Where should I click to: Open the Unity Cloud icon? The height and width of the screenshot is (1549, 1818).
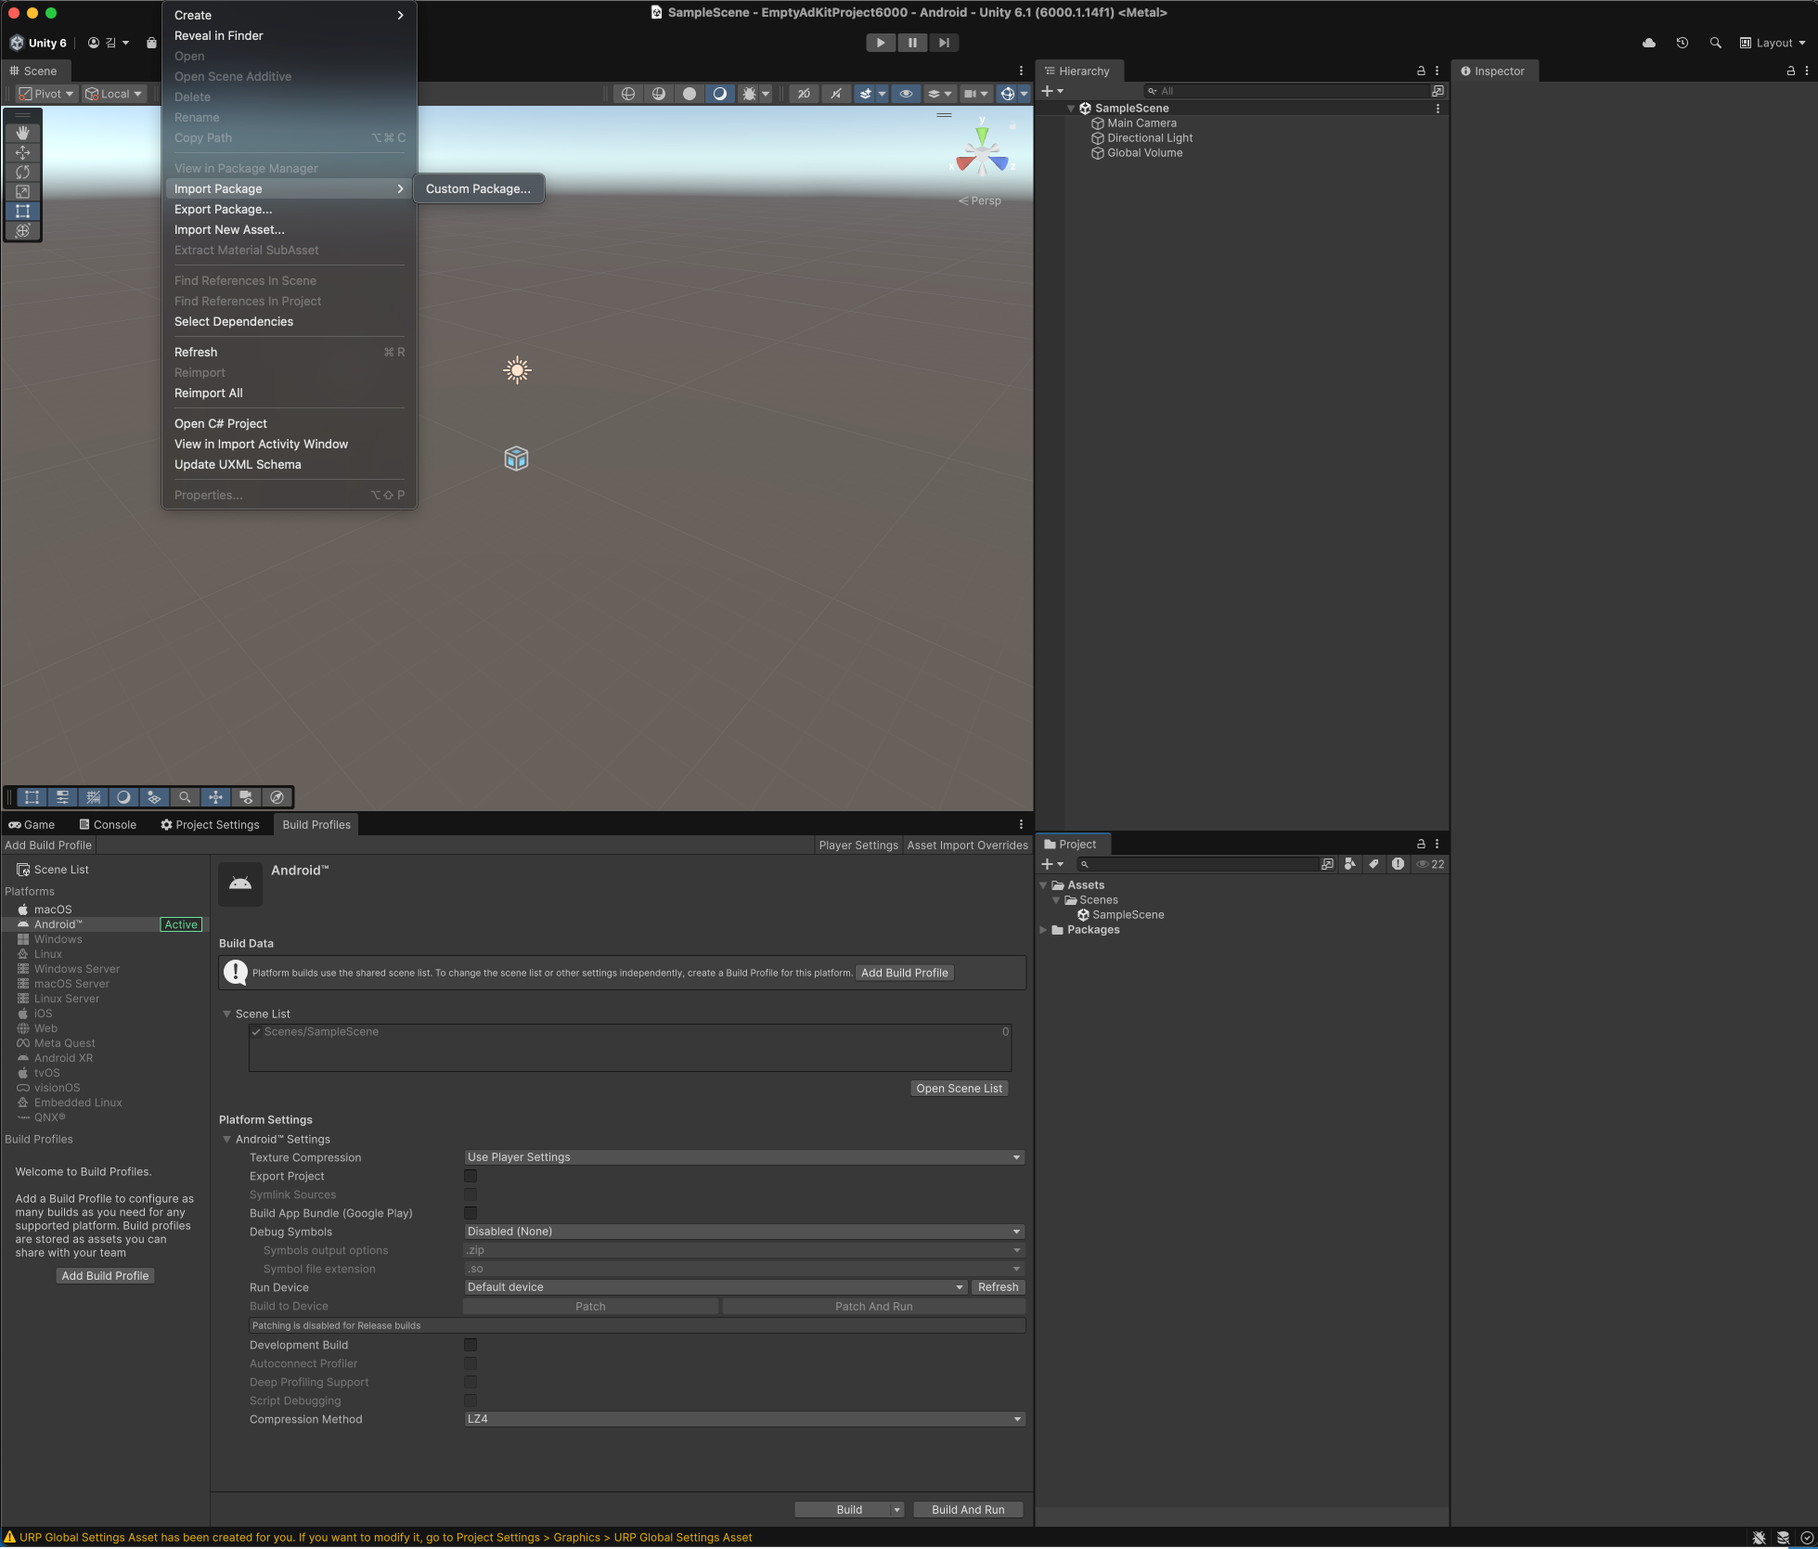click(1648, 43)
